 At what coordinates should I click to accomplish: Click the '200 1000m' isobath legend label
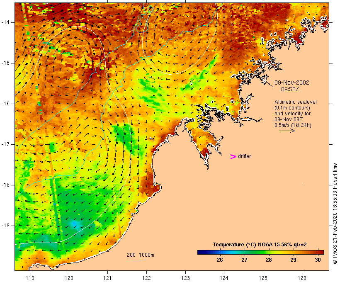[x=141, y=255]
